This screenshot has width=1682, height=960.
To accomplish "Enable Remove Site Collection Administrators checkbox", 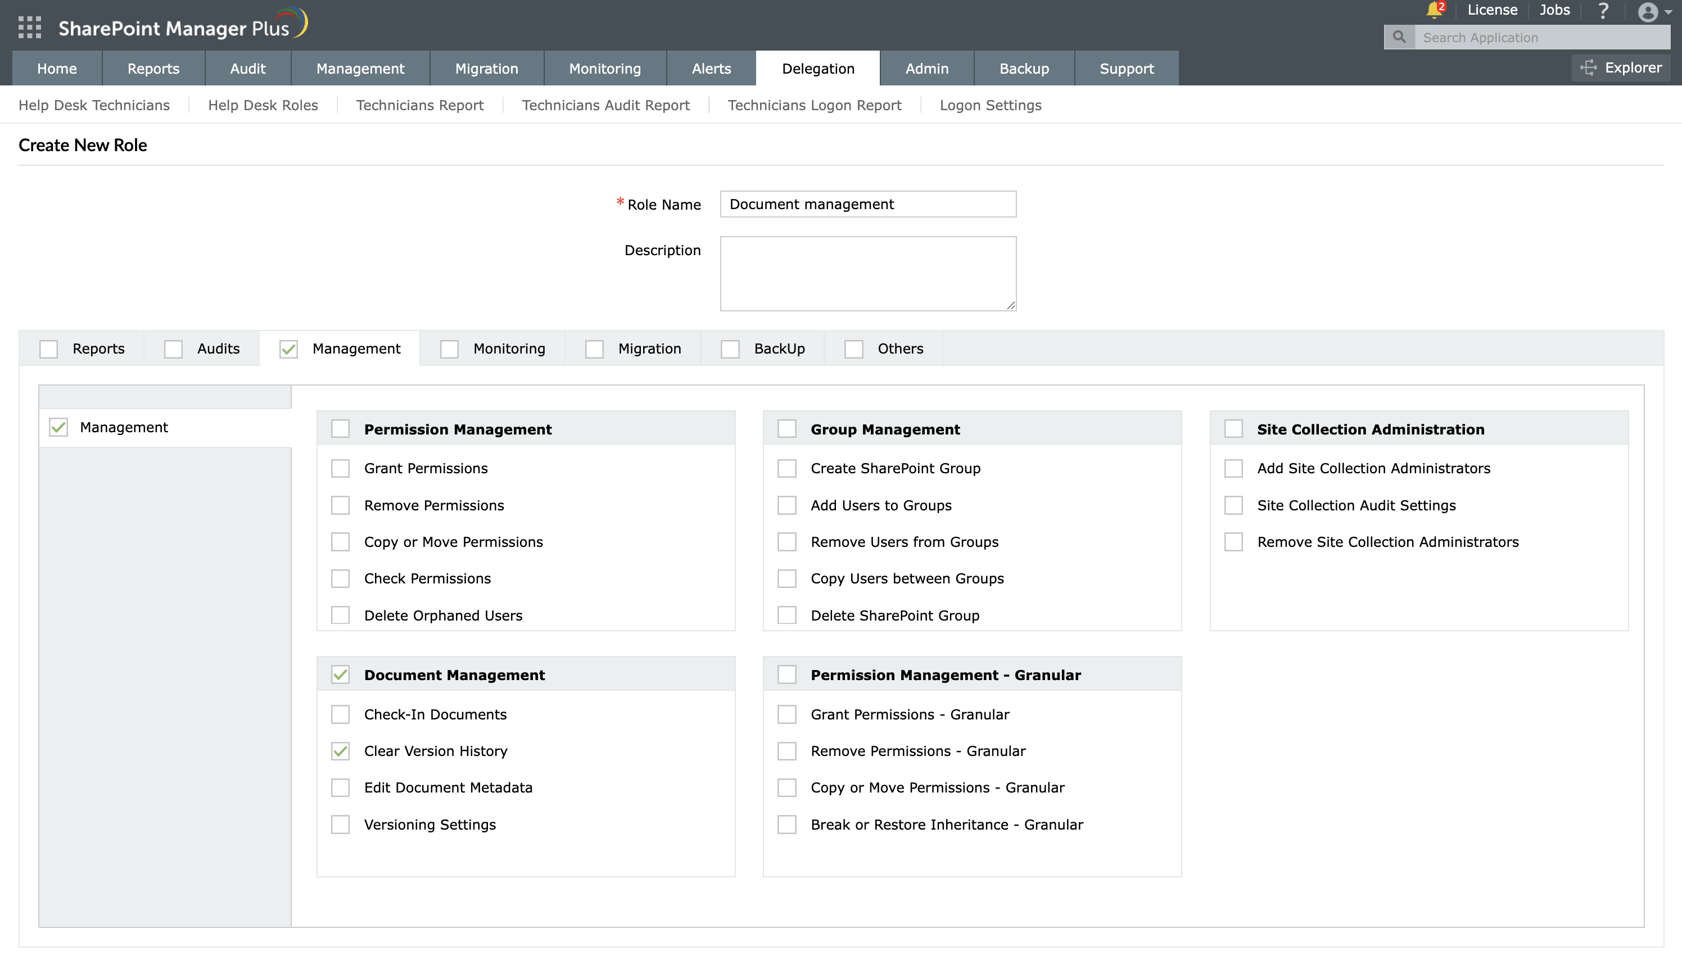I will coord(1233,542).
